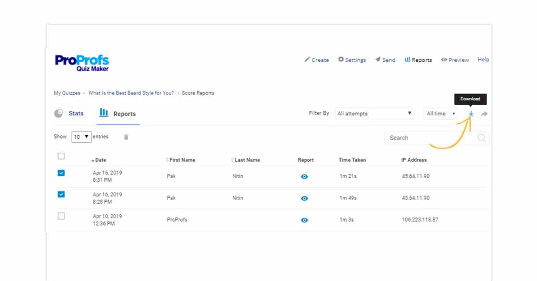This screenshot has width=537, height=281.
Task: Switch to the Stats tab
Action: pos(76,113)
